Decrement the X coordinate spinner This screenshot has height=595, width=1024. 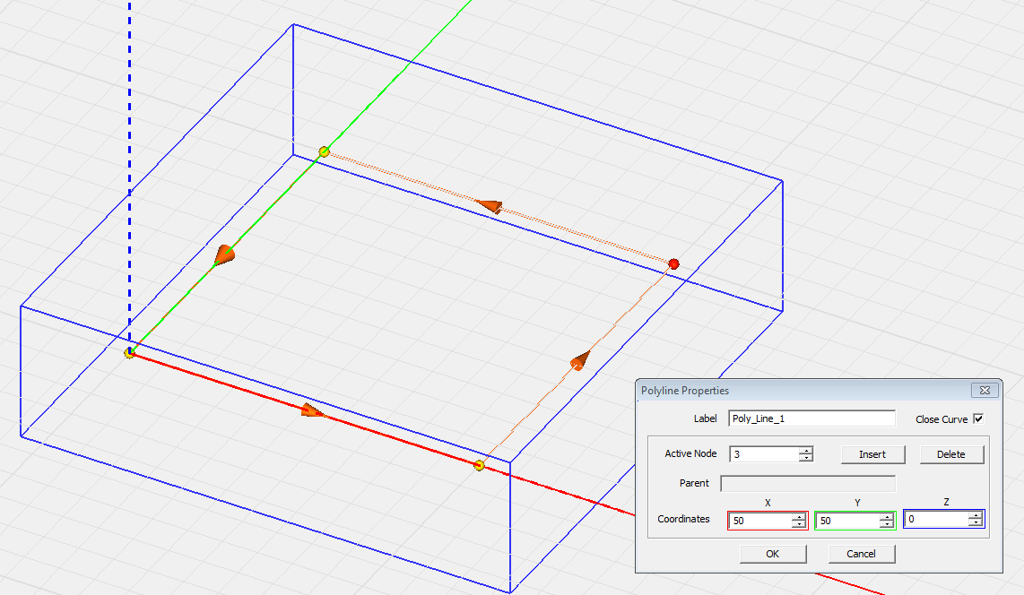(x=797, y=524)
